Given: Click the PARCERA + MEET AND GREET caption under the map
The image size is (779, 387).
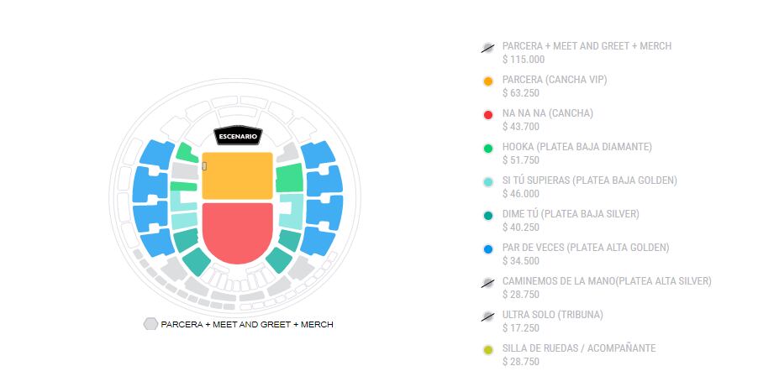Looking at the screenshot, I should coord(247,324).
